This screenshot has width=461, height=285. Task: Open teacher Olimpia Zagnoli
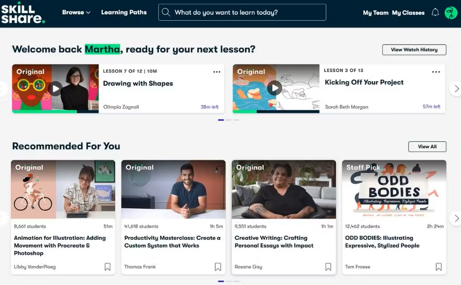[x=121, y=107]
